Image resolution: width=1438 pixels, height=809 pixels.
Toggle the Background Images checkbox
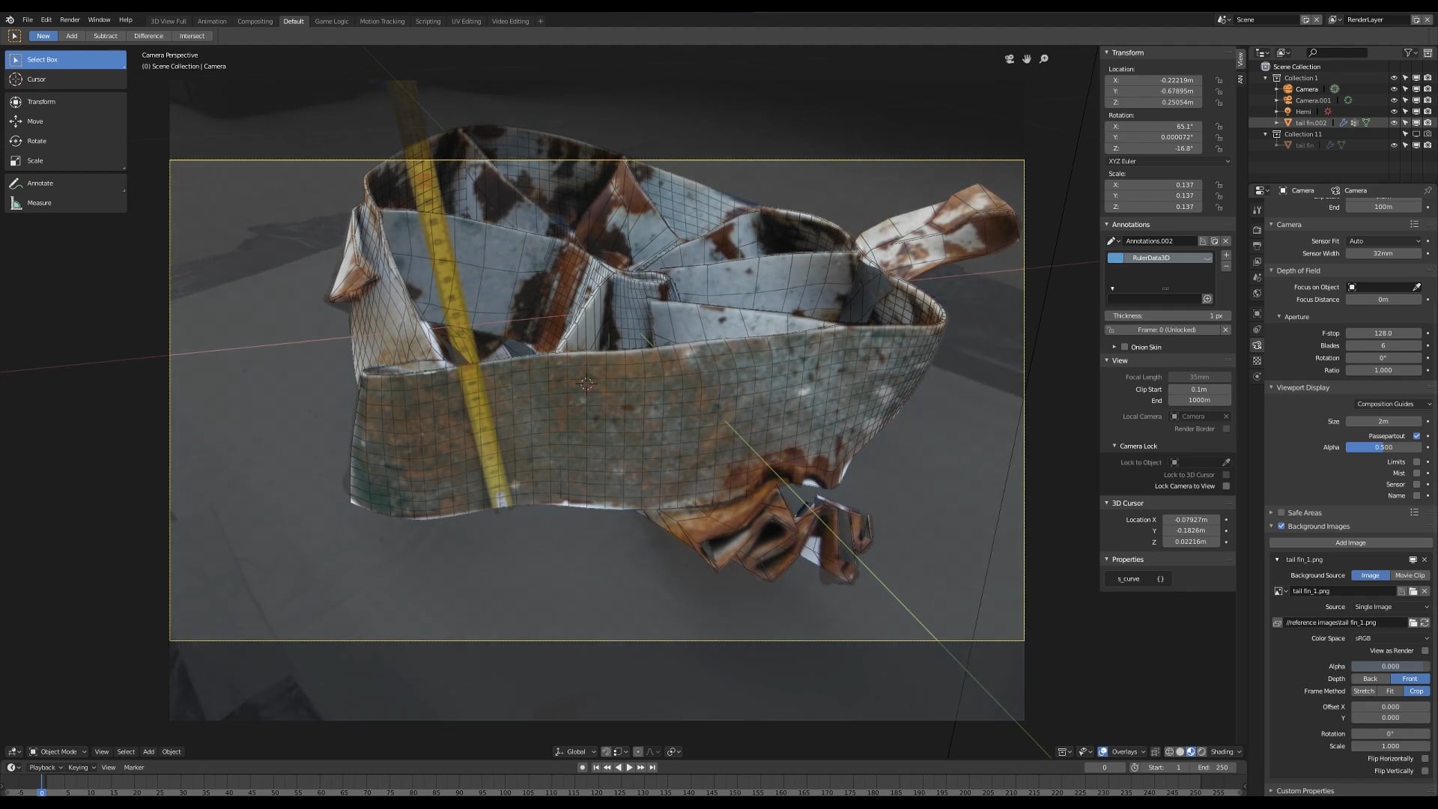(x=1281, y=527)
